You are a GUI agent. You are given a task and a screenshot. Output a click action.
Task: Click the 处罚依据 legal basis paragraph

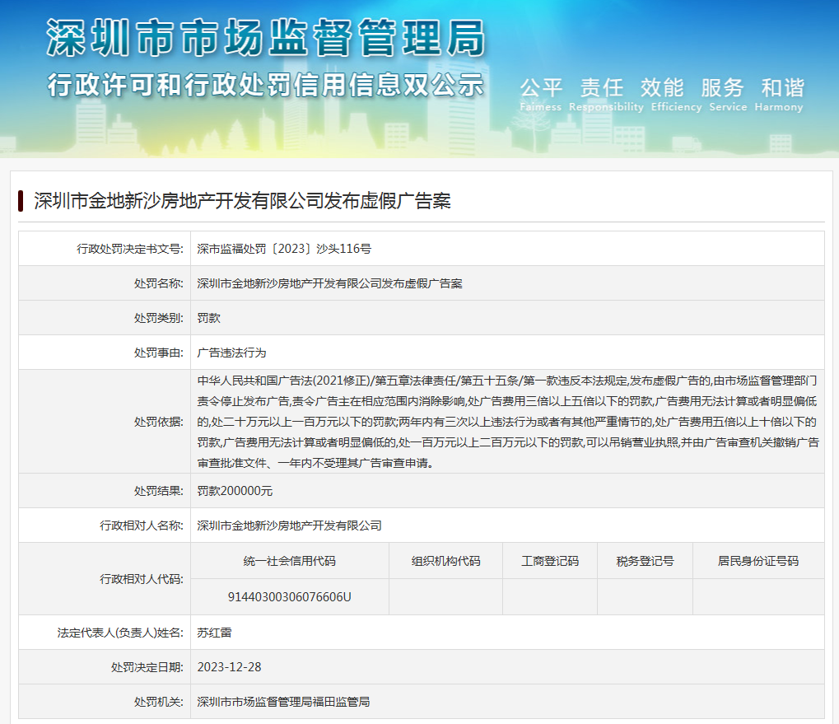507,422
